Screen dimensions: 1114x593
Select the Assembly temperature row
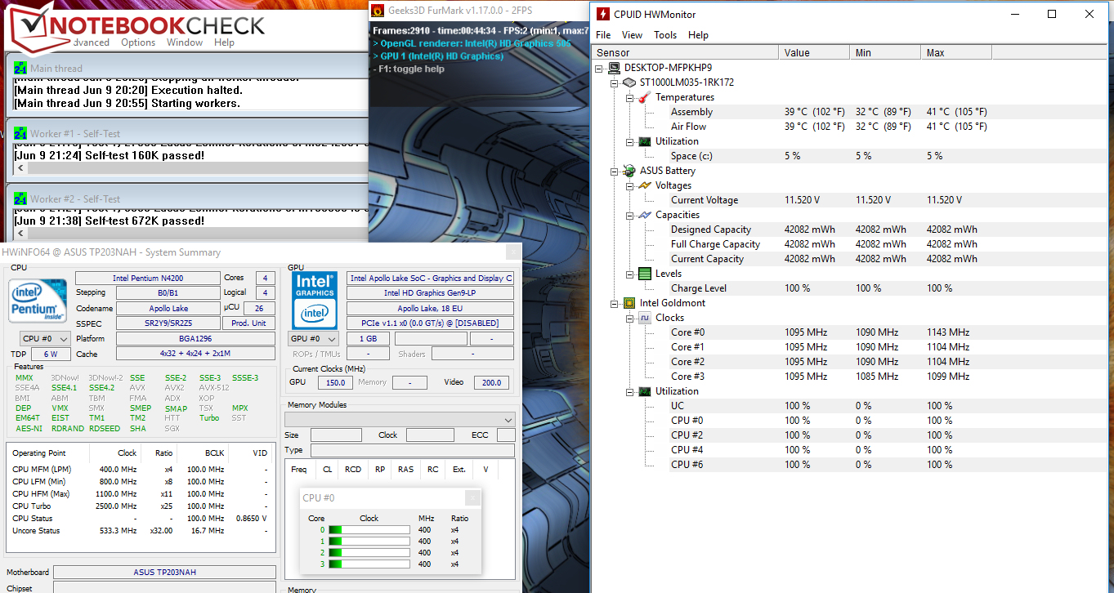click(x=850, y=112)
